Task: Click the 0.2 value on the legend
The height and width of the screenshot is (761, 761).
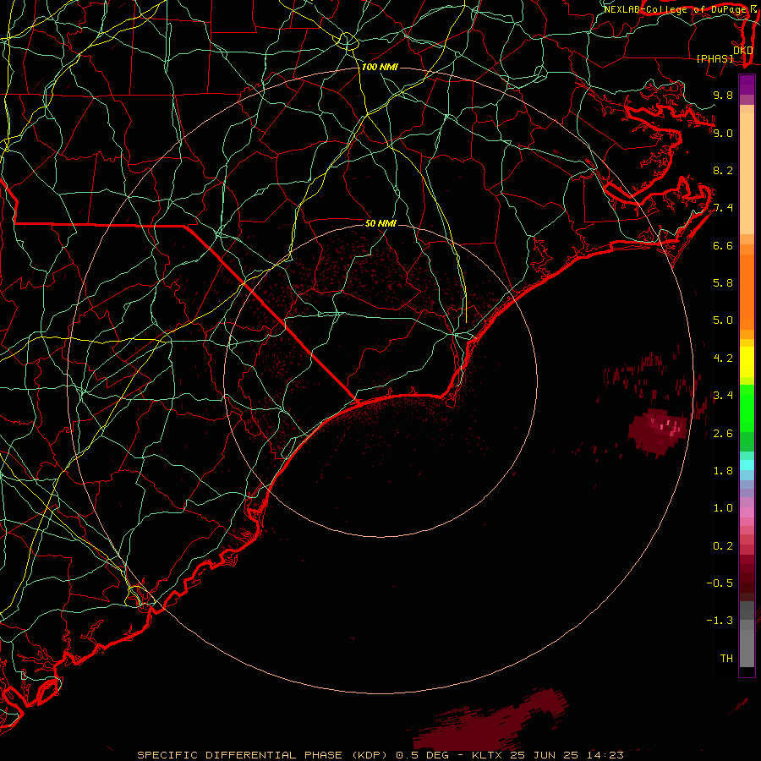Action: point(723,546)
